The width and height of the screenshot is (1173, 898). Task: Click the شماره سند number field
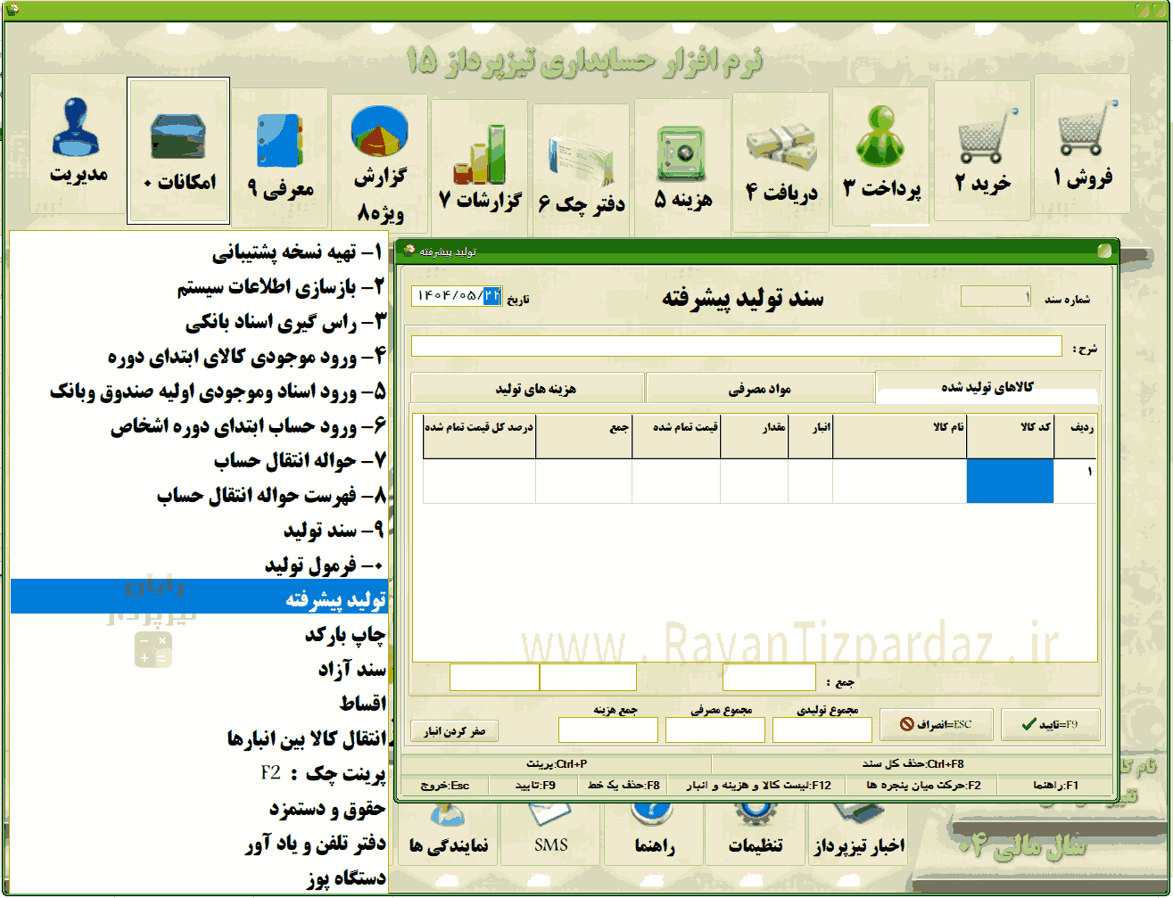995,297
